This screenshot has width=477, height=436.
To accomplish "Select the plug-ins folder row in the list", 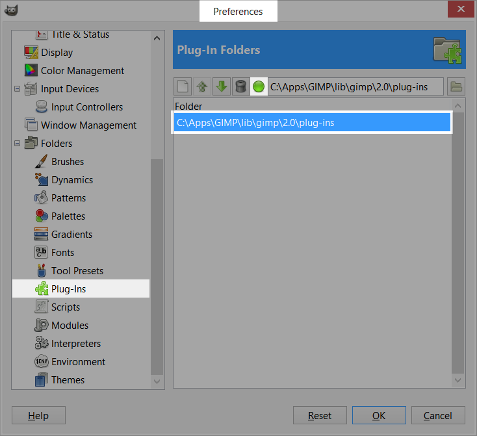I will [312, 122].
